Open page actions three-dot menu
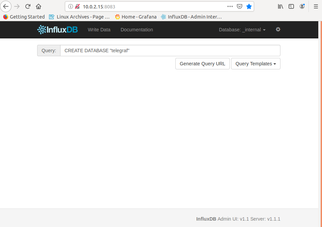The height and width of the screenshot is (227, 322). [230, 6]
